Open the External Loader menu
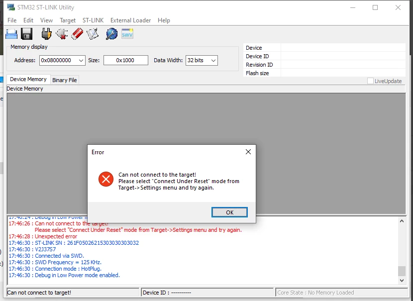The image size is (413, 301). (131, 20)
